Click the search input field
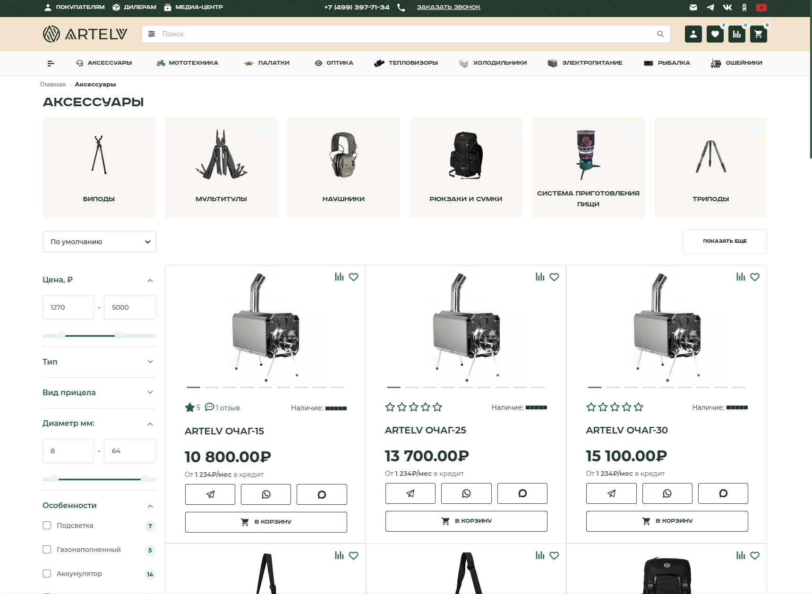The height and width of the screenshot is (594, 812). pos(406,34)
